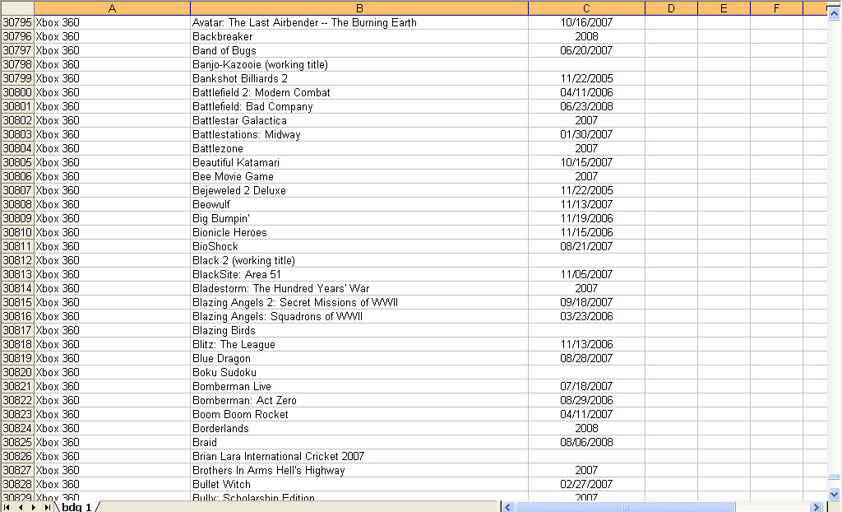Select 'Battlefield: Bad Company' cell
This screenshot has height=512, width=842.
pos(359,106)
